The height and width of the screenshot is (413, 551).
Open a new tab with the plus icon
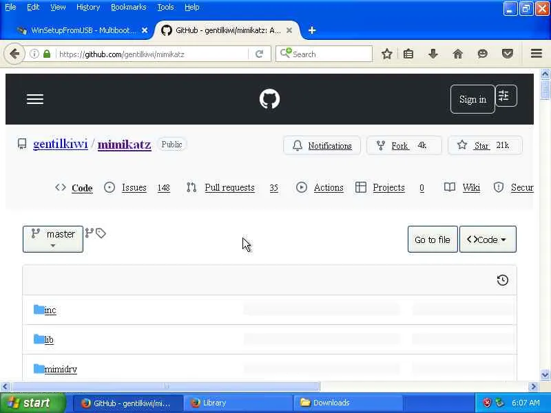coord(312,30)
